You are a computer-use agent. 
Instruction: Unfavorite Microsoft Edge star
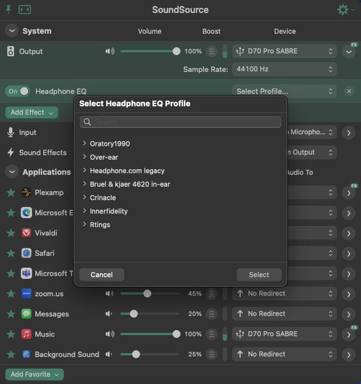(x=11, y=213)
